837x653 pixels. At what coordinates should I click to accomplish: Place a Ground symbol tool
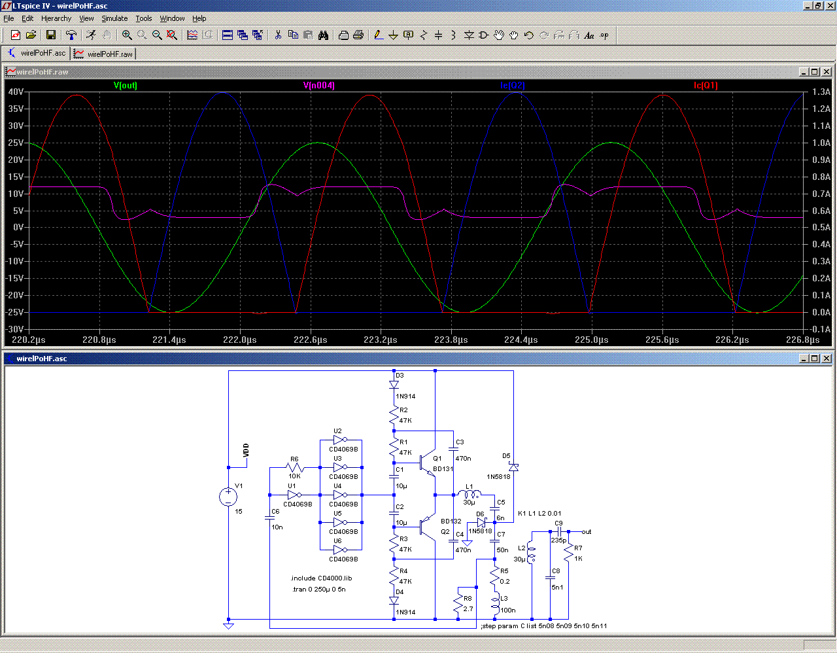click(393, 35)
